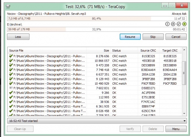Click green check icon on 10 490 929 row
Screen dimensions: 192x137
pyautogui.click(x=11, y=83)
